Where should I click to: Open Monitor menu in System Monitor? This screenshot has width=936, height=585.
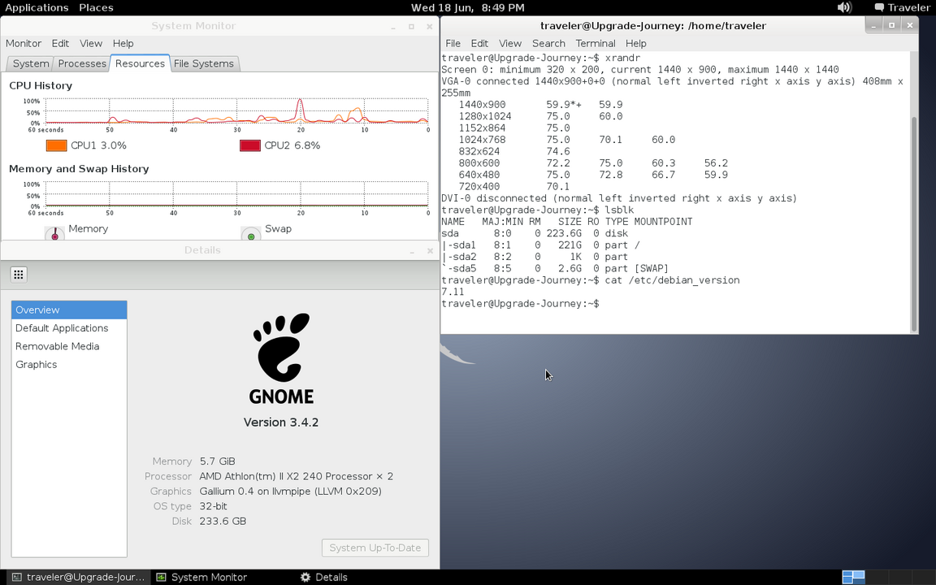pos(24,44)
